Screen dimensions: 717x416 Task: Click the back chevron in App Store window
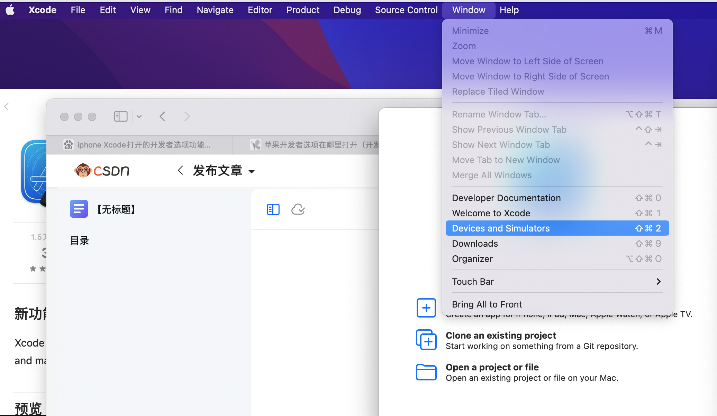(6, 107)
